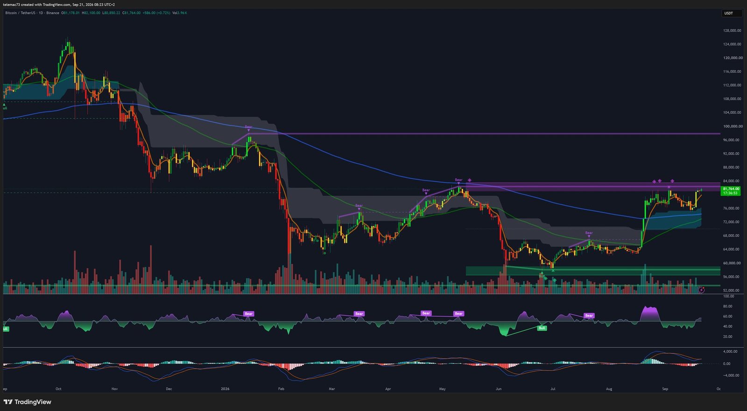Click the purple diamond beside the May Bear label
The height and width of the screenshot is (411, 747).
tap(470, 180)
